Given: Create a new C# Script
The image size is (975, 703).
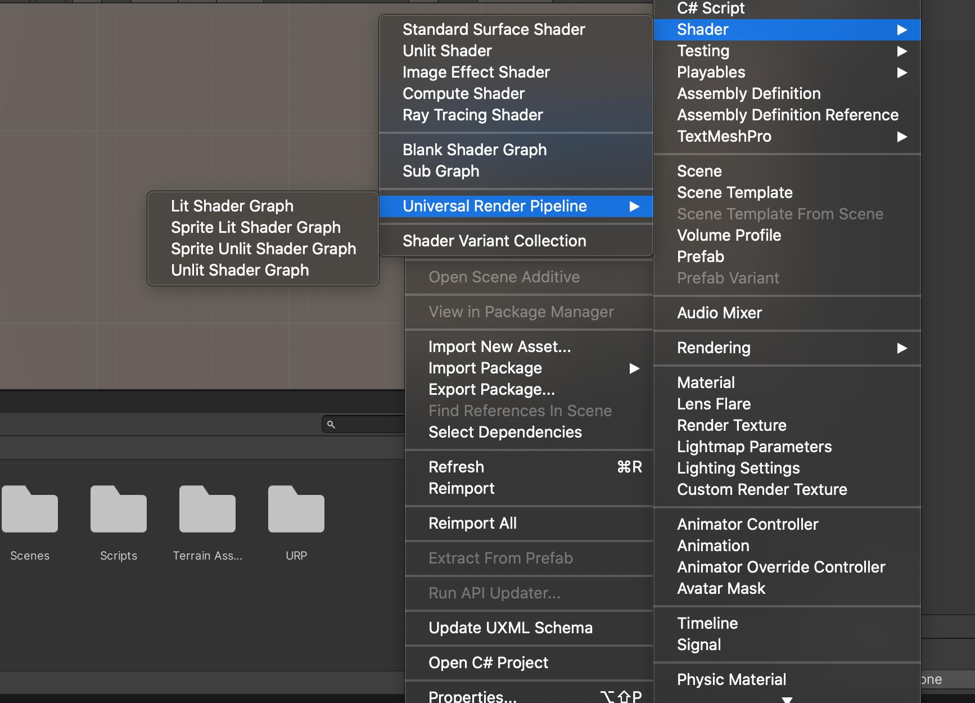Looking at the screenshot, I should click(787, 8).
